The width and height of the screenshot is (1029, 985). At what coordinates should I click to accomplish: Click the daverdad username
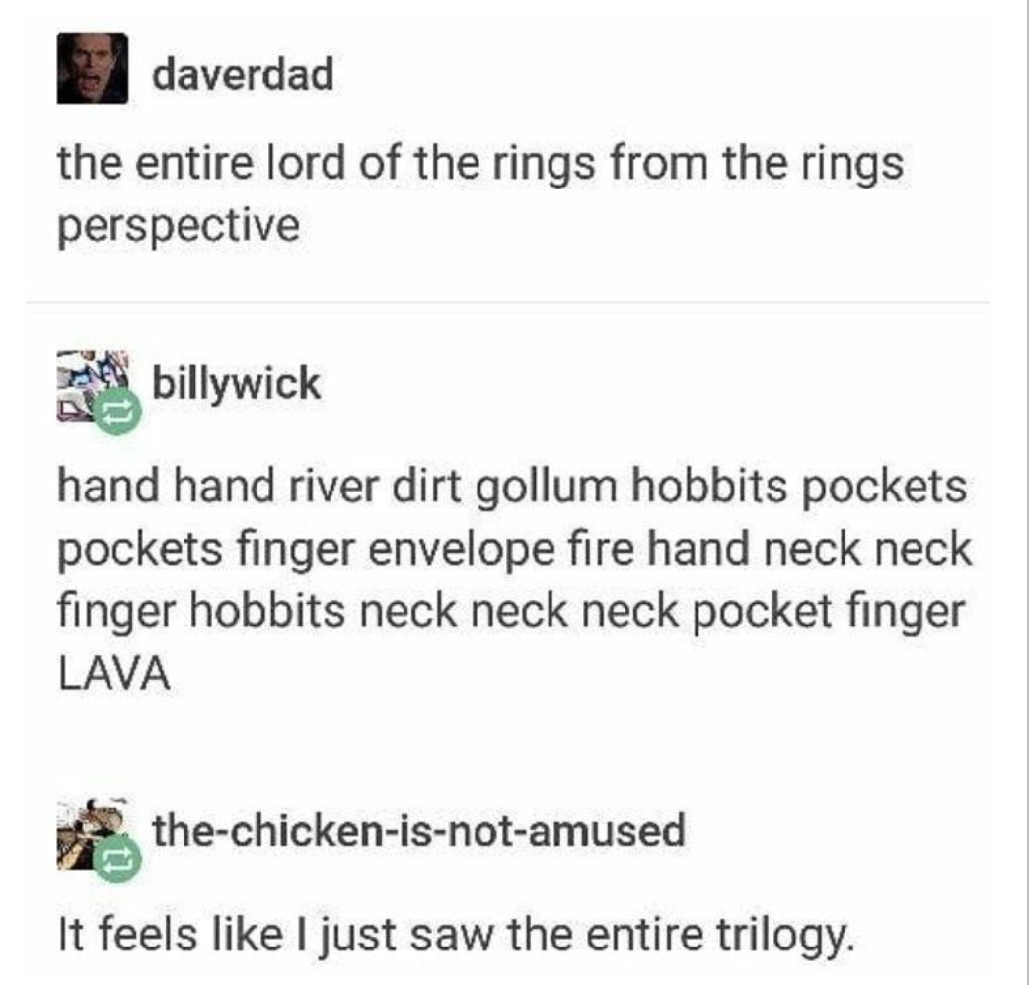(244, 74)
